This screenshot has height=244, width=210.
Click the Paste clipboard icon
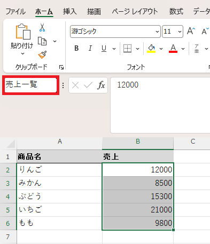point(23,32)
